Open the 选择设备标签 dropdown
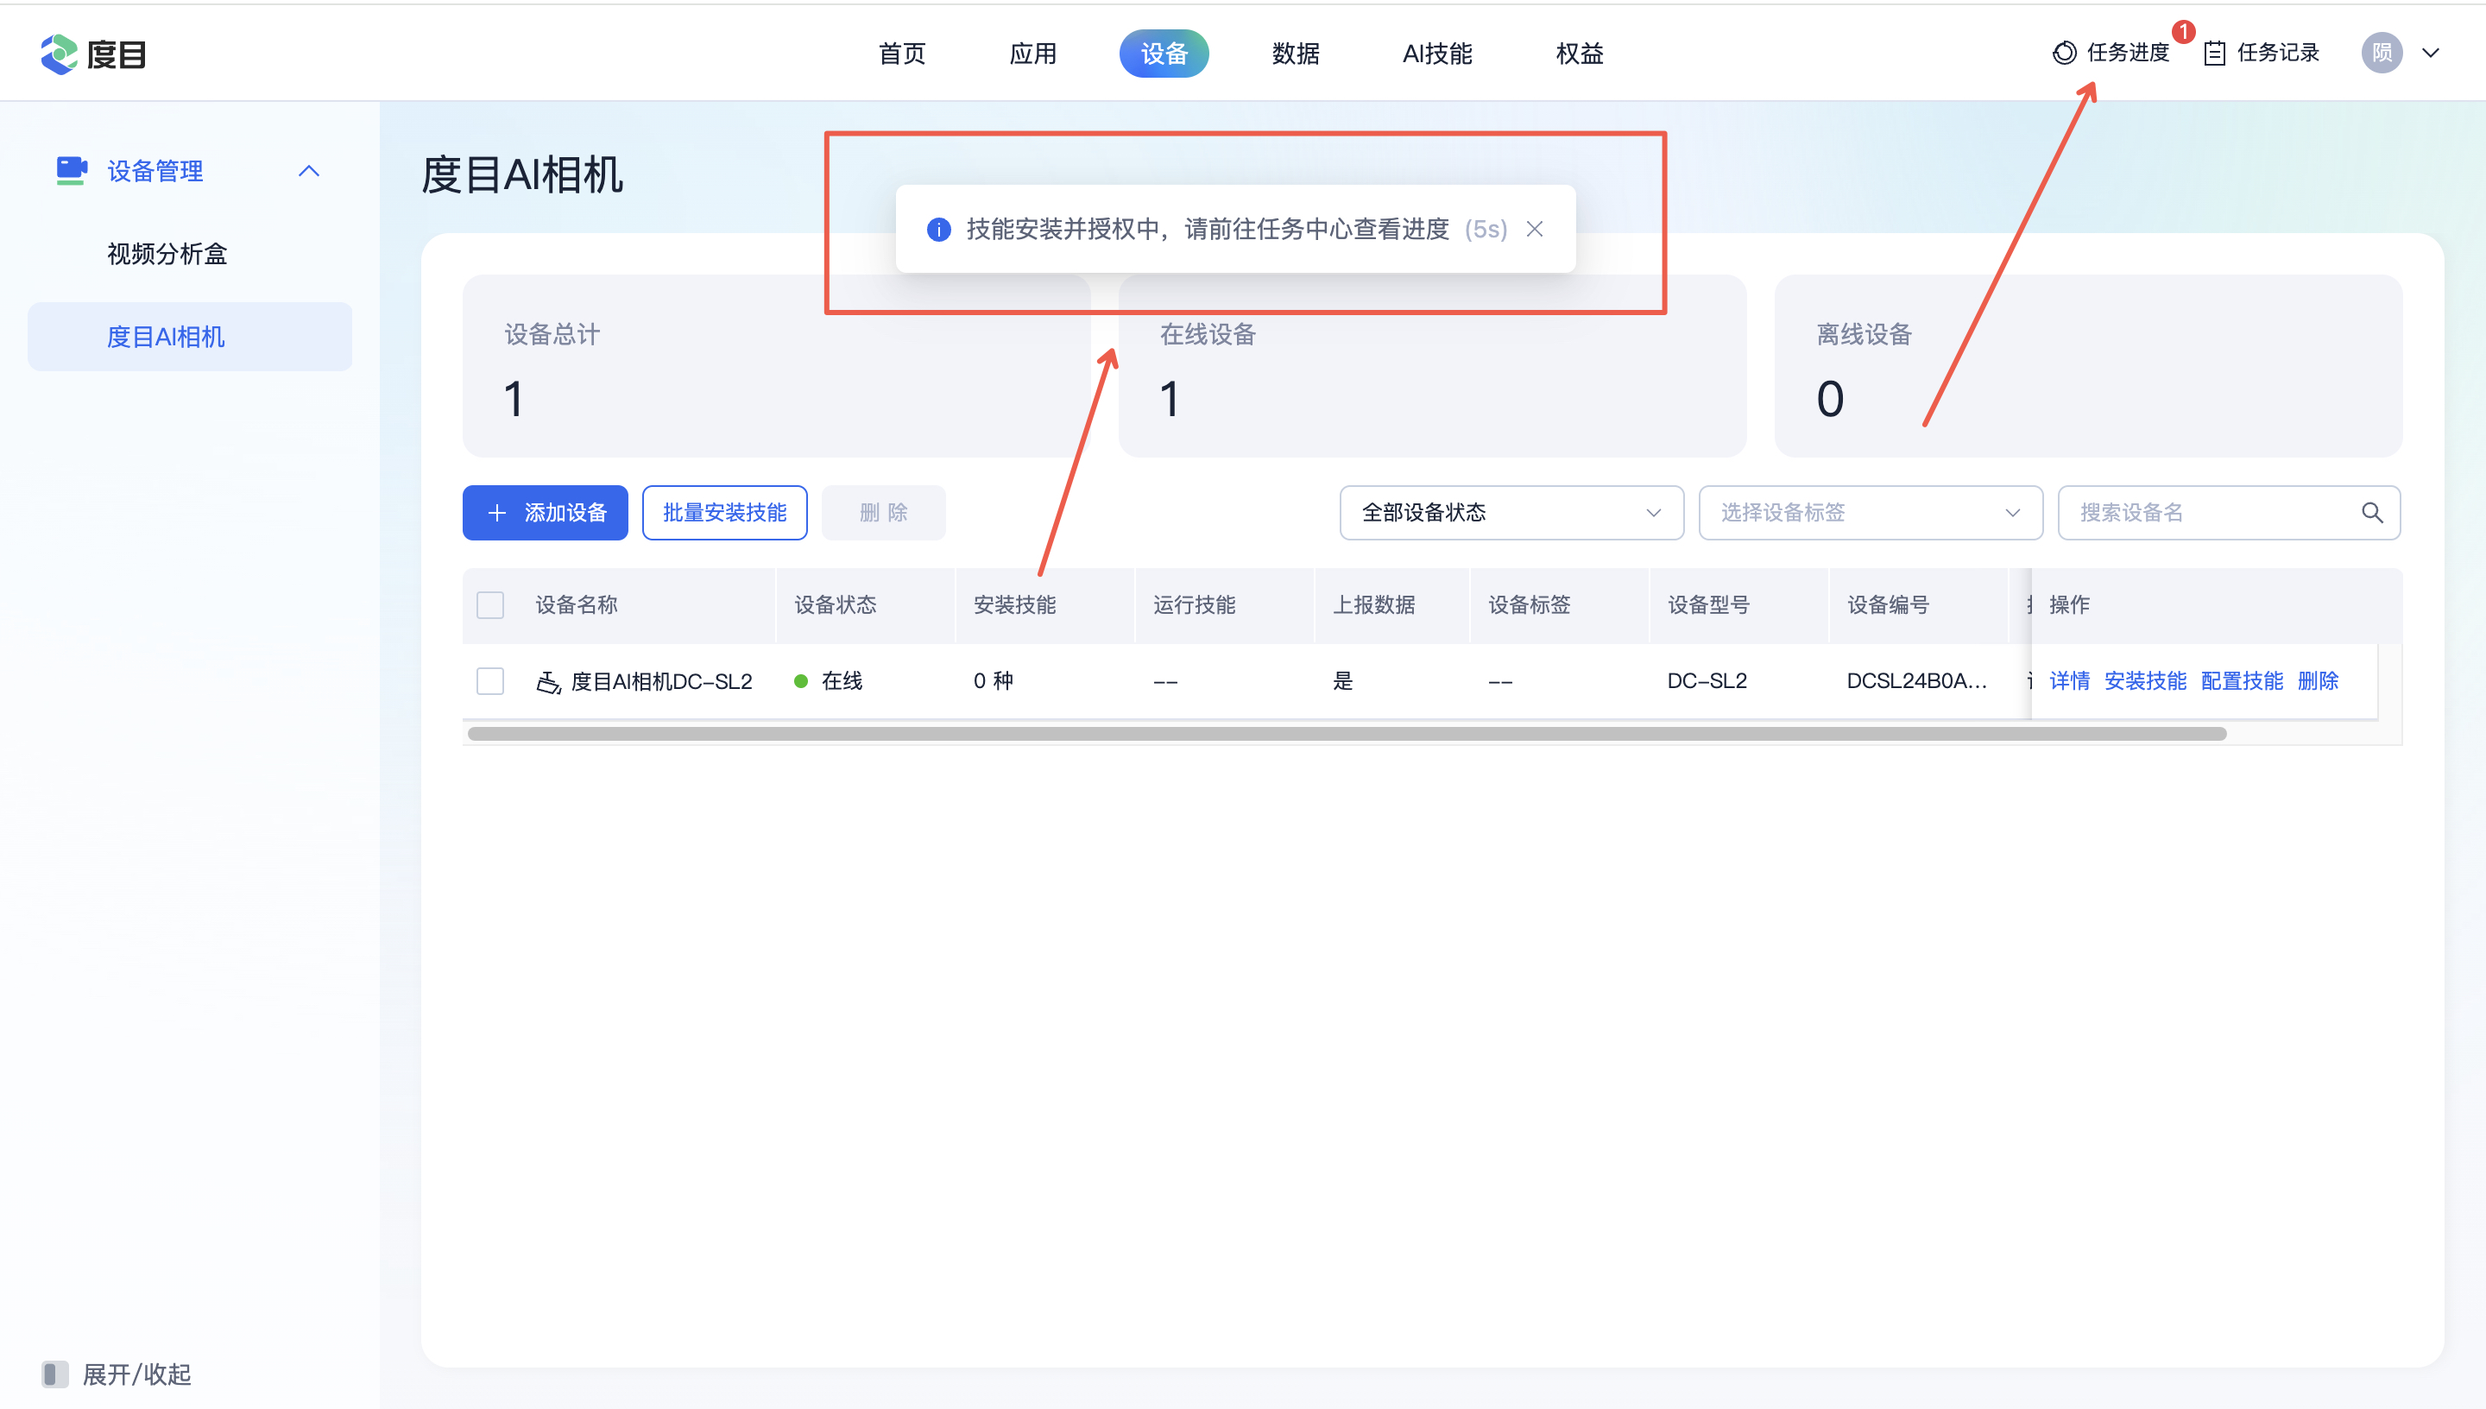Viewport: 2486px width, 1409px height. coord(1870,513)
